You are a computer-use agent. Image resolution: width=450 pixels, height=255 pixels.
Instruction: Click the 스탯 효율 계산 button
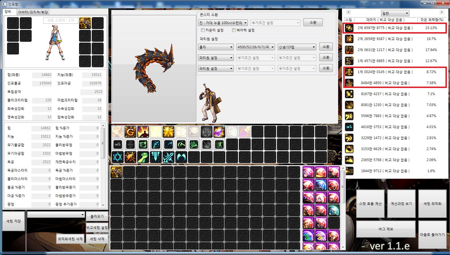click(x=370, y=204)
